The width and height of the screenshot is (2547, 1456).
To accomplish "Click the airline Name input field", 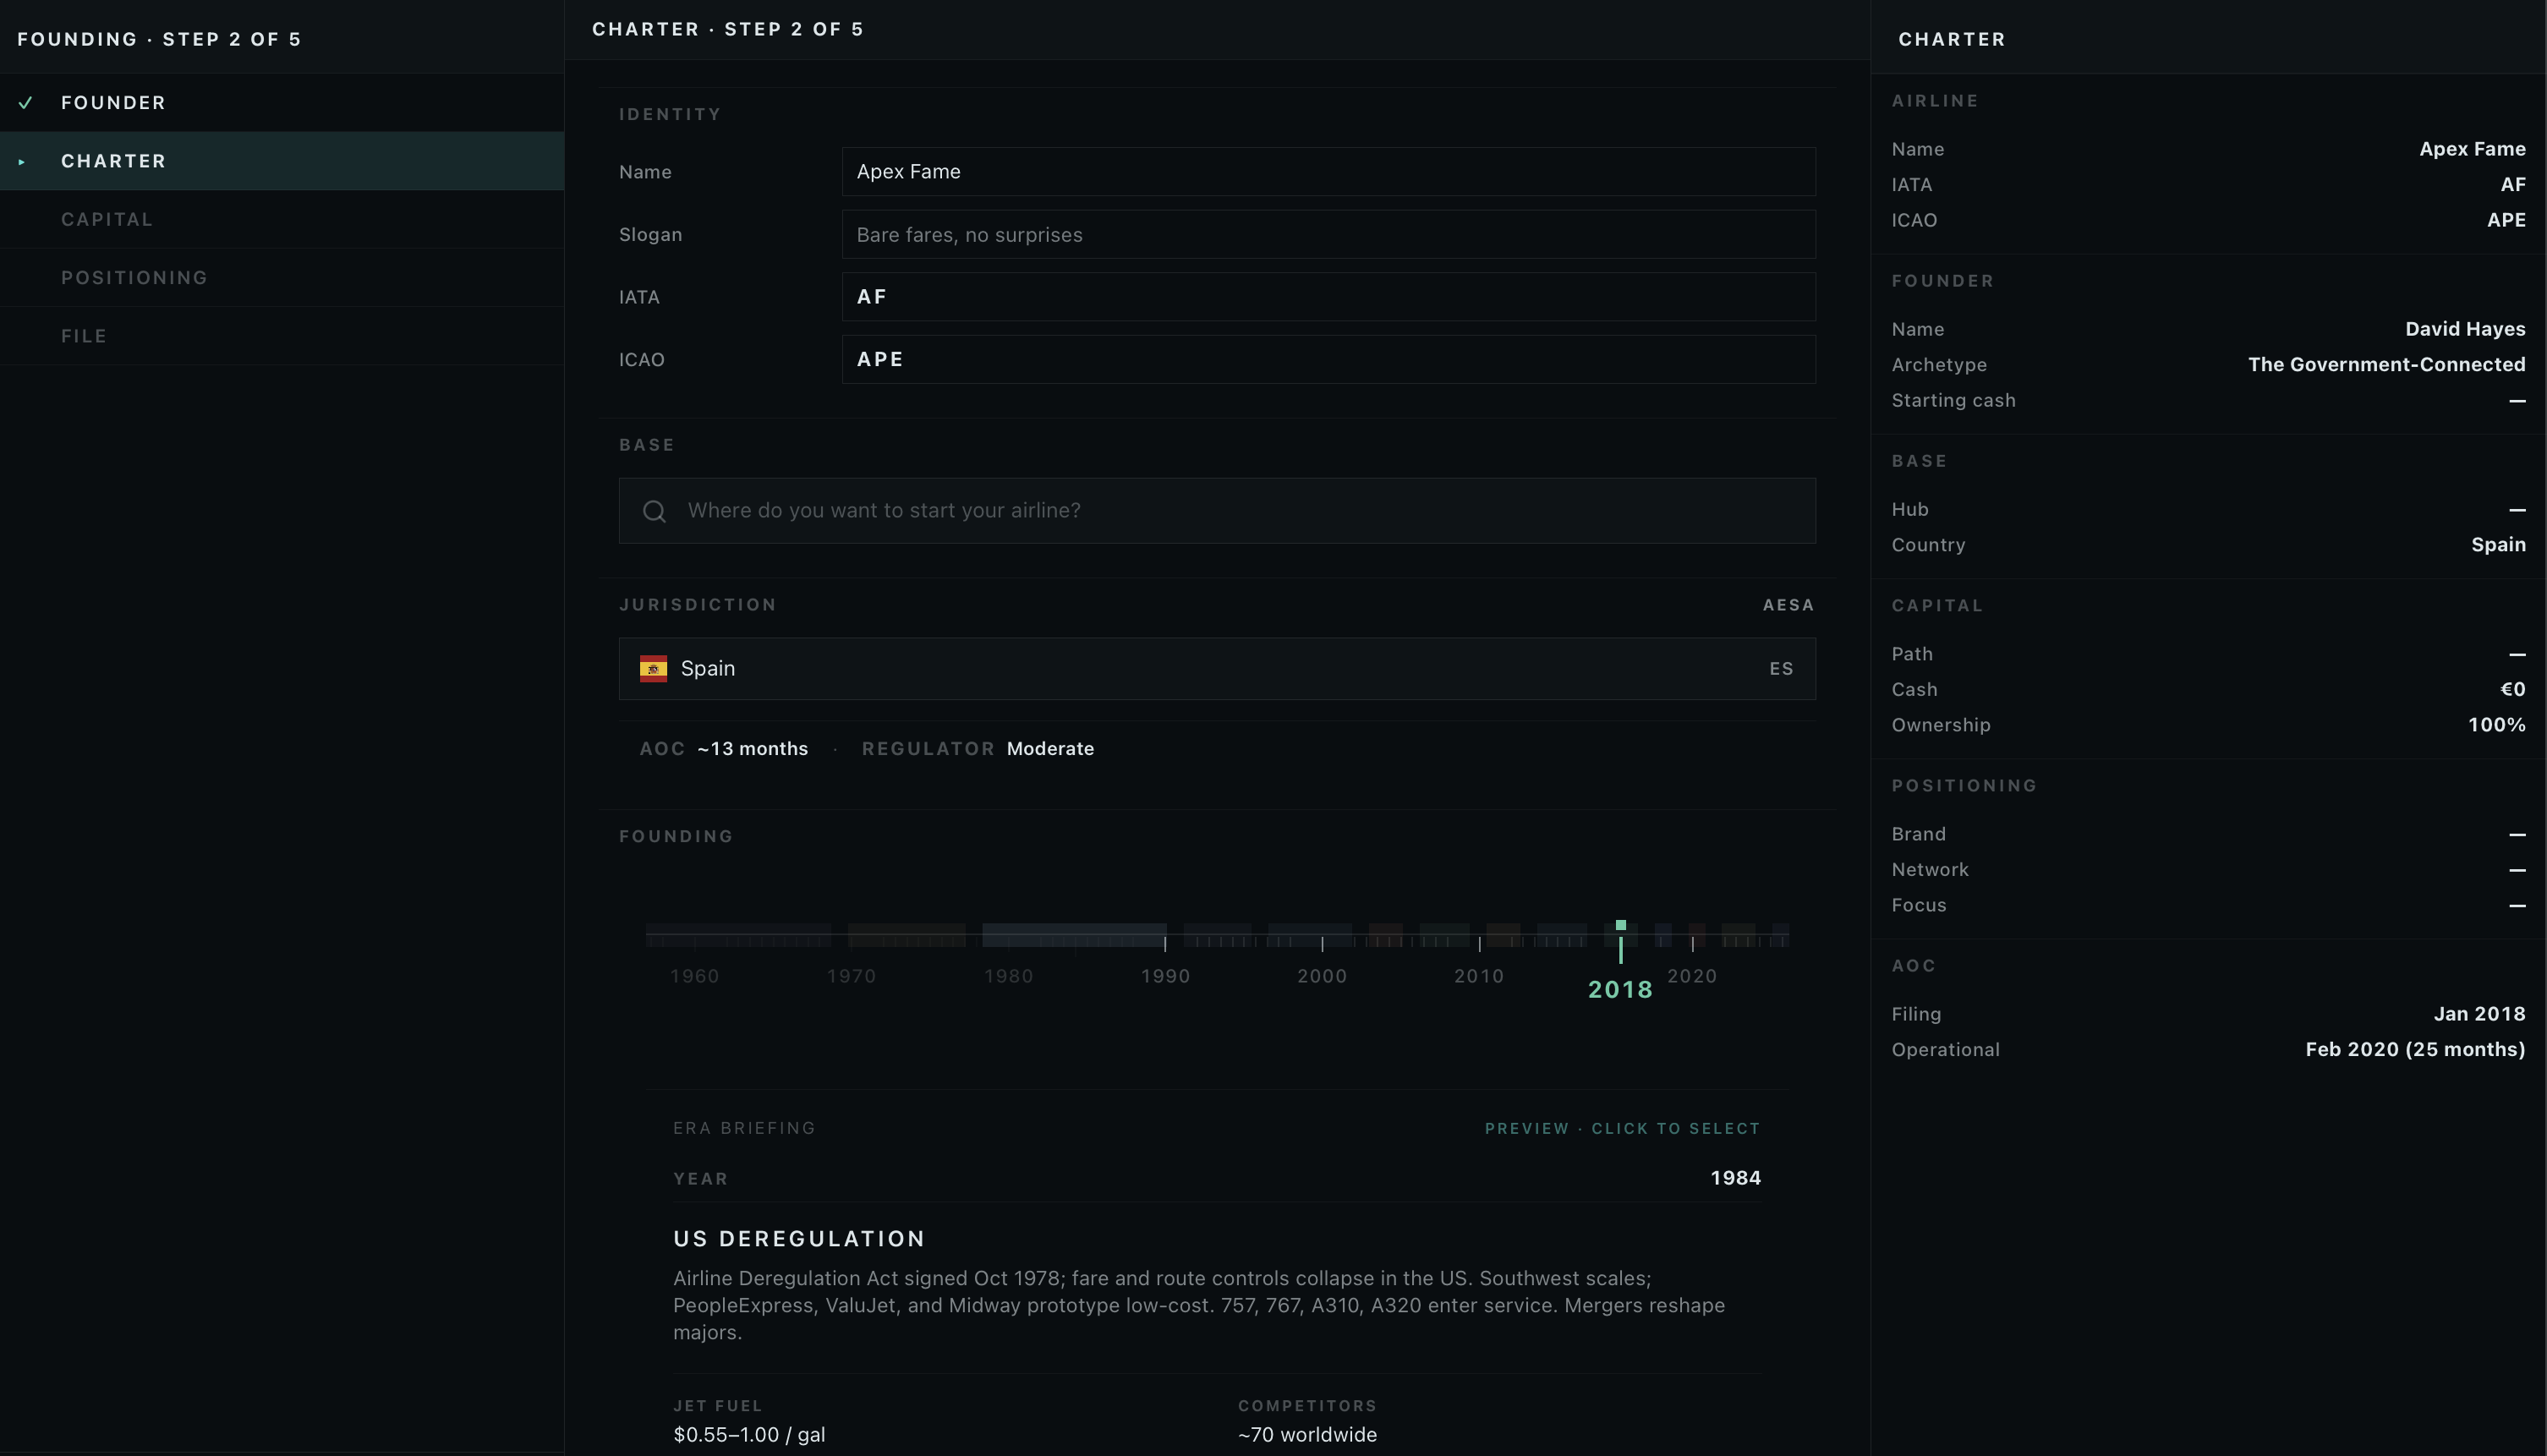I will pos(1328,172).
